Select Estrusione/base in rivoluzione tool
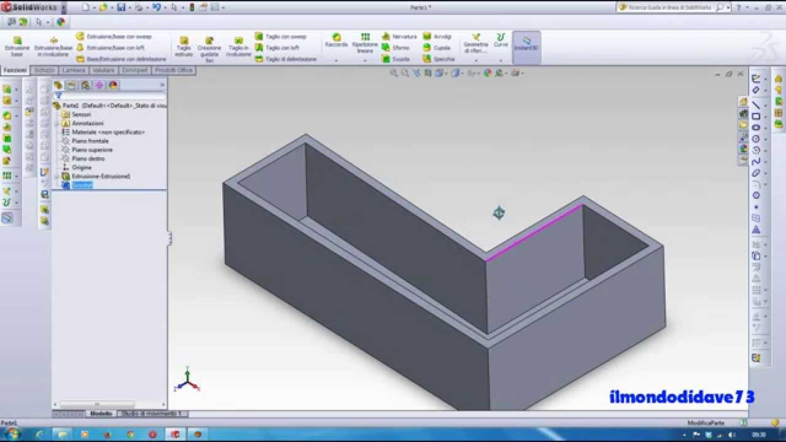Screen dimensions: 786x442 [53, 46]
